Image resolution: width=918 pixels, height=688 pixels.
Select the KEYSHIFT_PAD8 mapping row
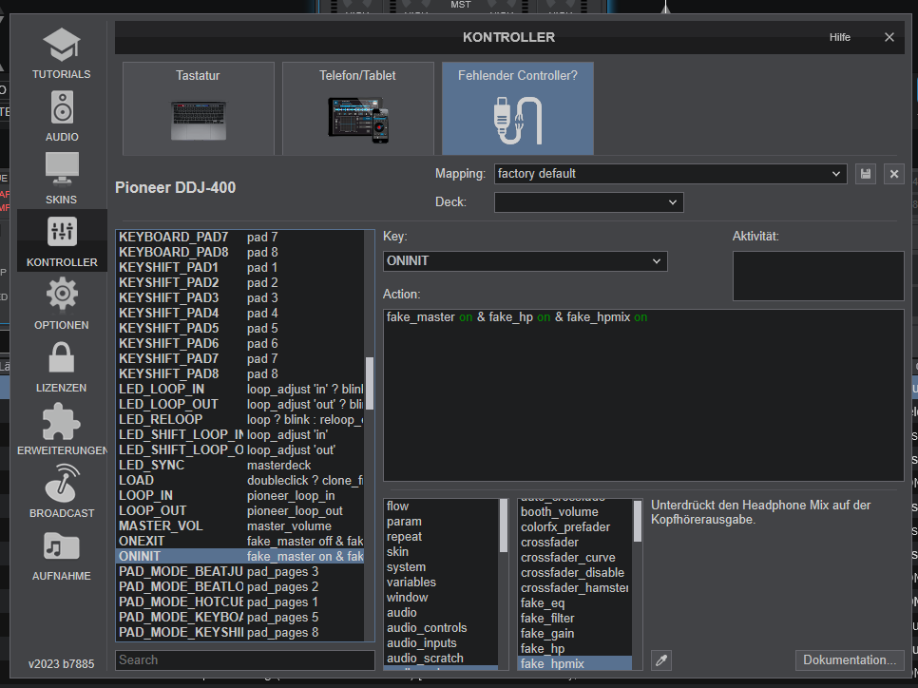[240, 373]
